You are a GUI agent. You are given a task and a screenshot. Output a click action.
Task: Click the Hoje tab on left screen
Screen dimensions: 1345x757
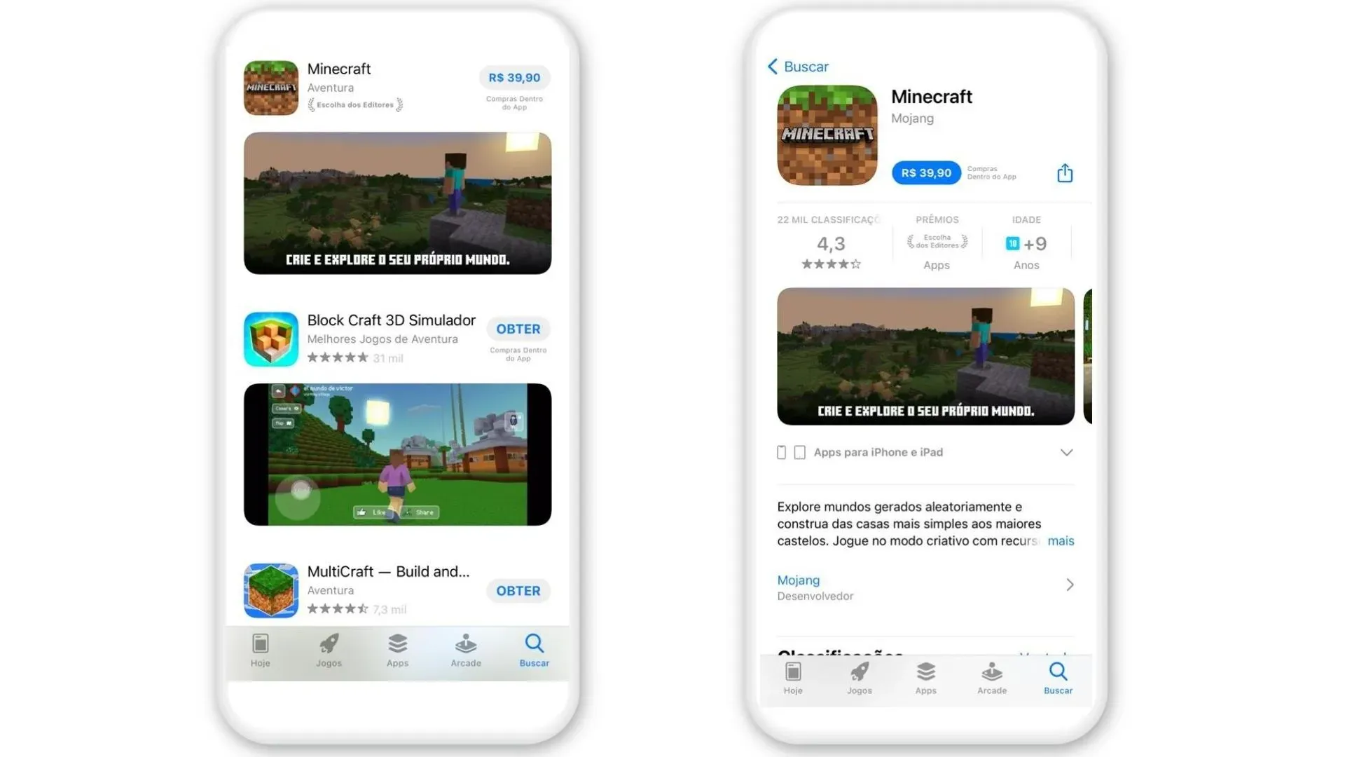(260, 650)
